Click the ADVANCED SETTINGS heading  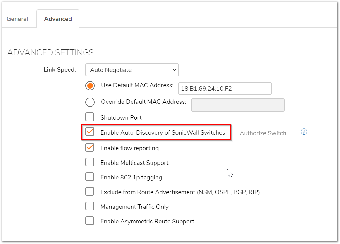click(x=50, y=52)
